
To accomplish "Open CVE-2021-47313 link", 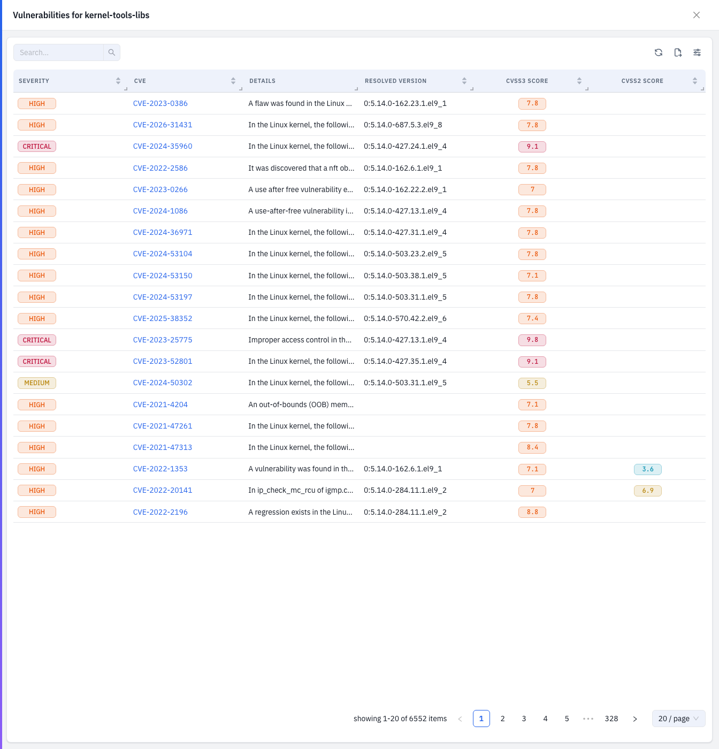I will pos(163,447).
